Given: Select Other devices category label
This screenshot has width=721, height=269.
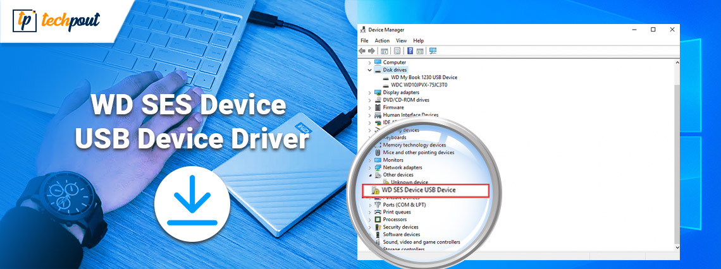Looking at the screenshot, I should coord(398,175).
